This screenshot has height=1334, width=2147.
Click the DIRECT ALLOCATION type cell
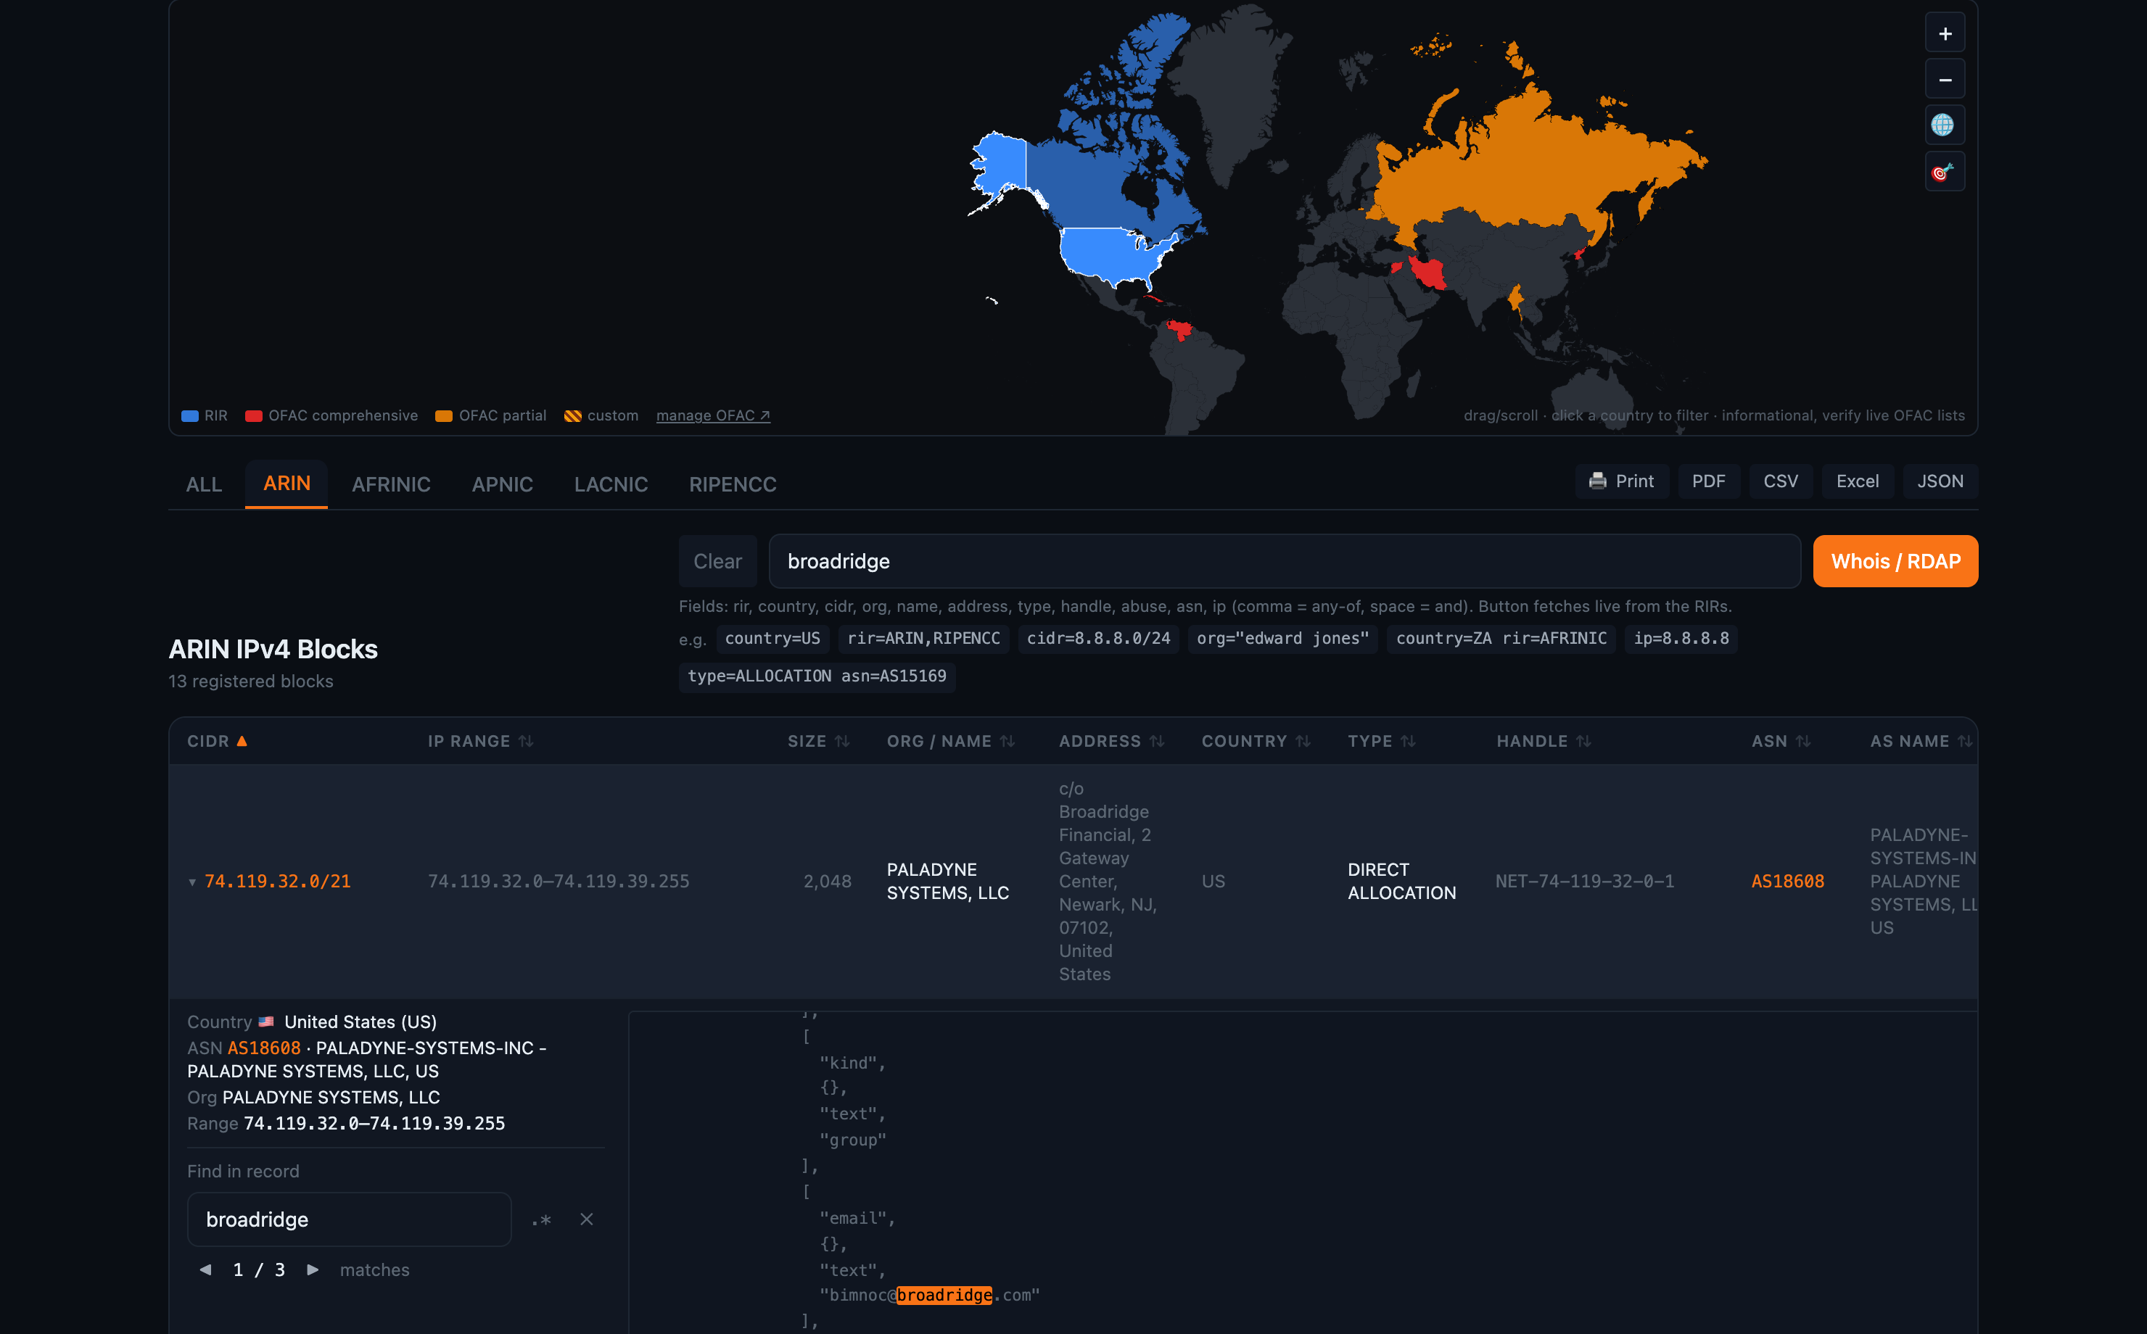1401,882
